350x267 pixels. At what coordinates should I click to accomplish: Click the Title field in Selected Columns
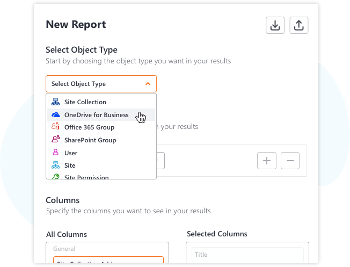pyautogui.click(x=247, y=255)
